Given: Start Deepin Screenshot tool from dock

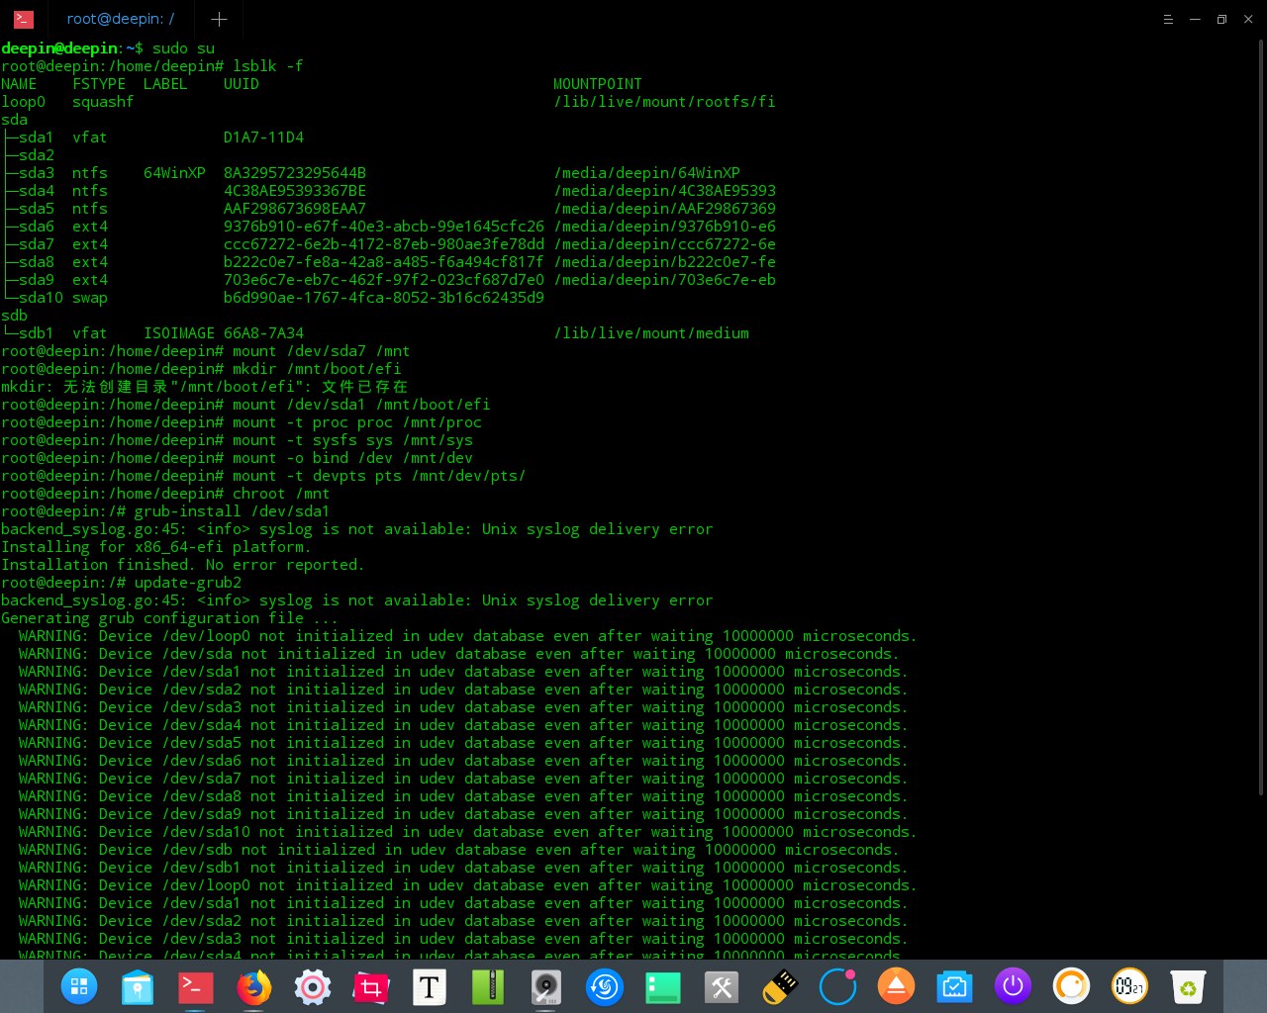Looking at the screenshot, I should point(371,986).
